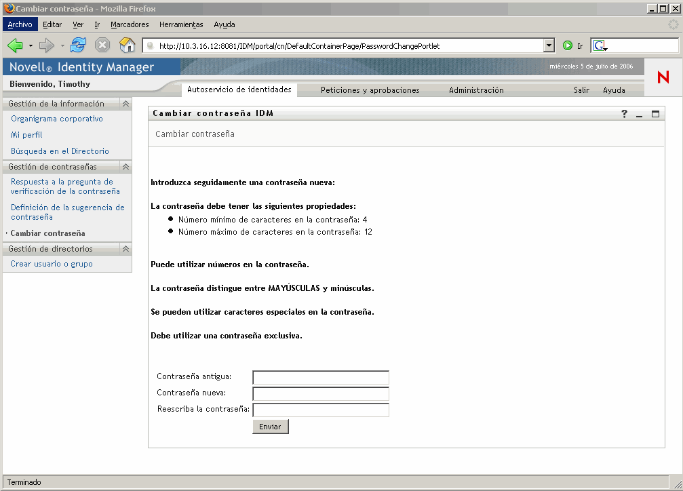Click the Stop loading icon
683x491 pixels.
point(102,45)
